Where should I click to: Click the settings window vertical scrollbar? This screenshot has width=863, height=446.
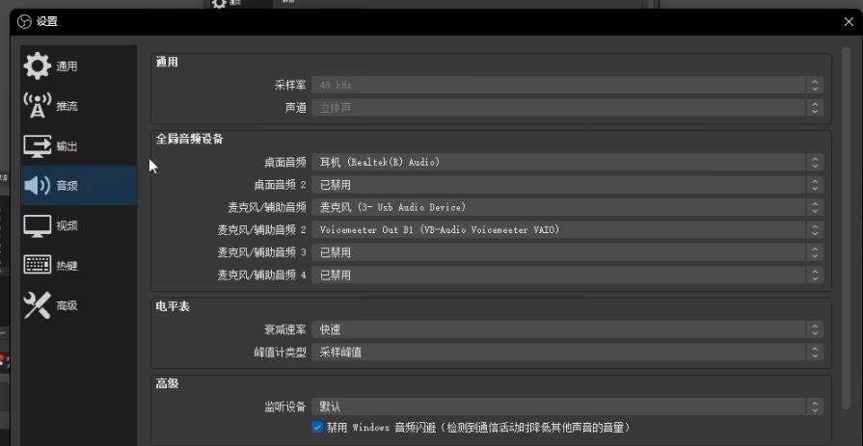click(847, 228)
